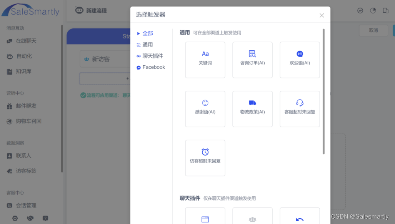
Task: Filter triggers by 聊天插件 category
Action: 152,56
